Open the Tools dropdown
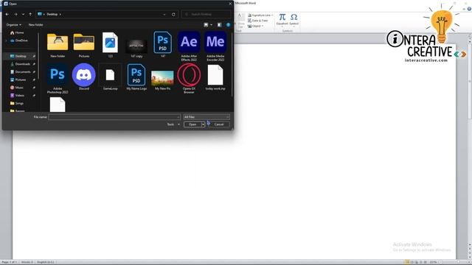The image size is (472, 265). coord(173,124)
